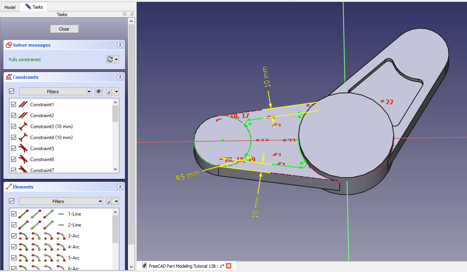The width and height of the screenshot is (467, 272).
Task: Uncheck the 2-Line element checkbox
Action: click(x=14, y=225)
